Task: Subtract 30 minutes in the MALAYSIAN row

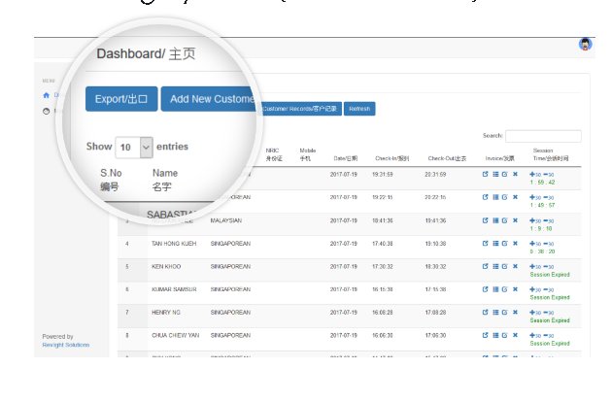Action: pyautogui.click(x=549, y=220)
